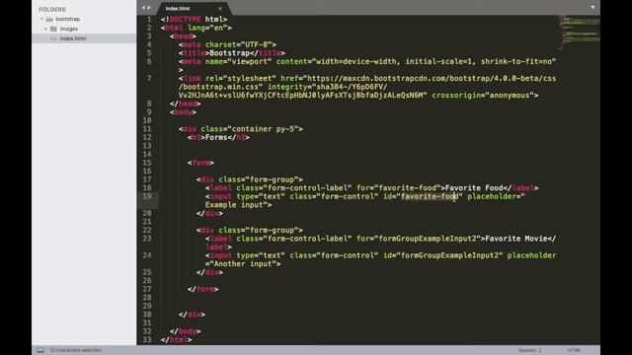Click the opening form tag on line 15

(200, 163)
